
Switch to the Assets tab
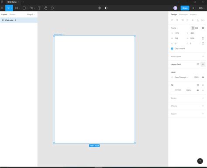[12, 14]
